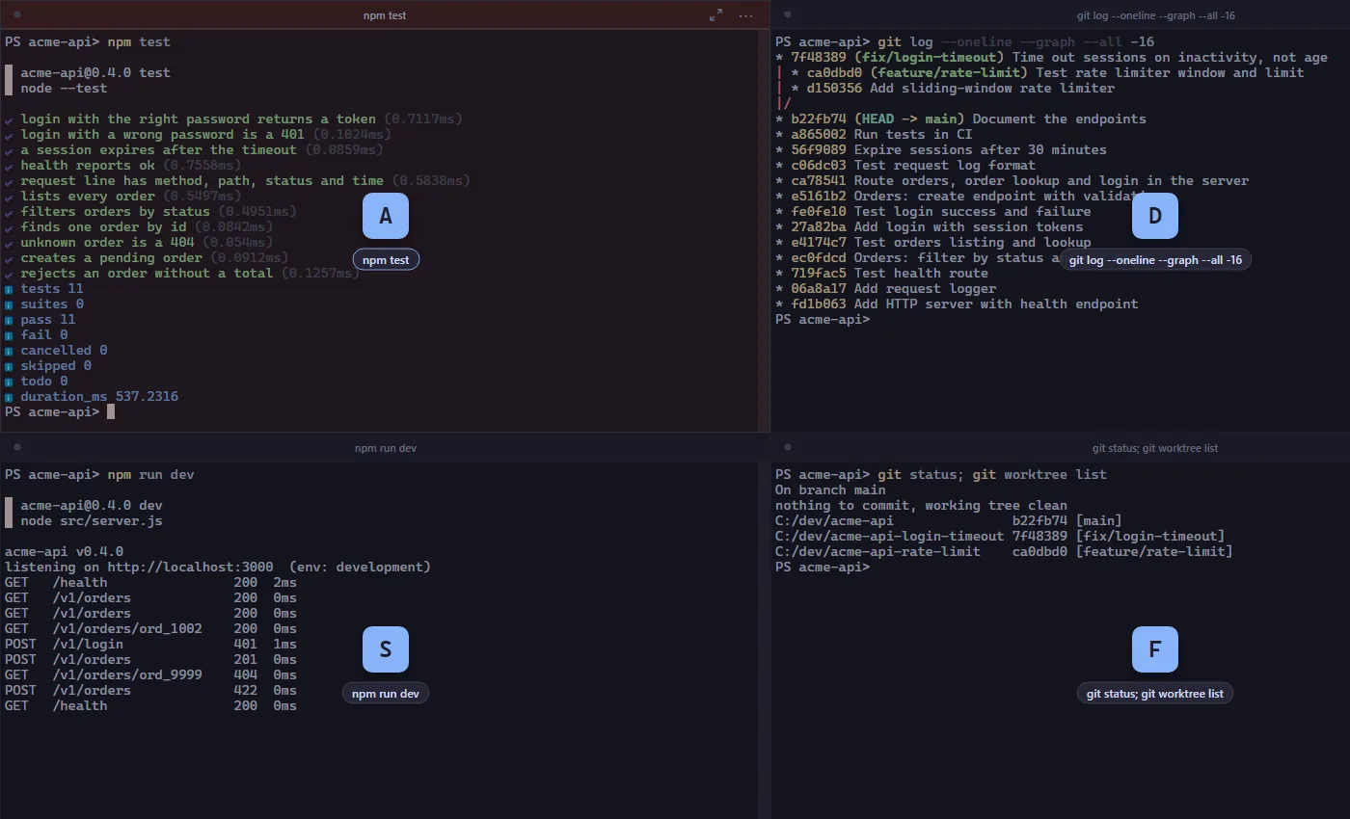Click the 'unknown order is a 404' line
1350x819 pixels.
coord(107,243)
